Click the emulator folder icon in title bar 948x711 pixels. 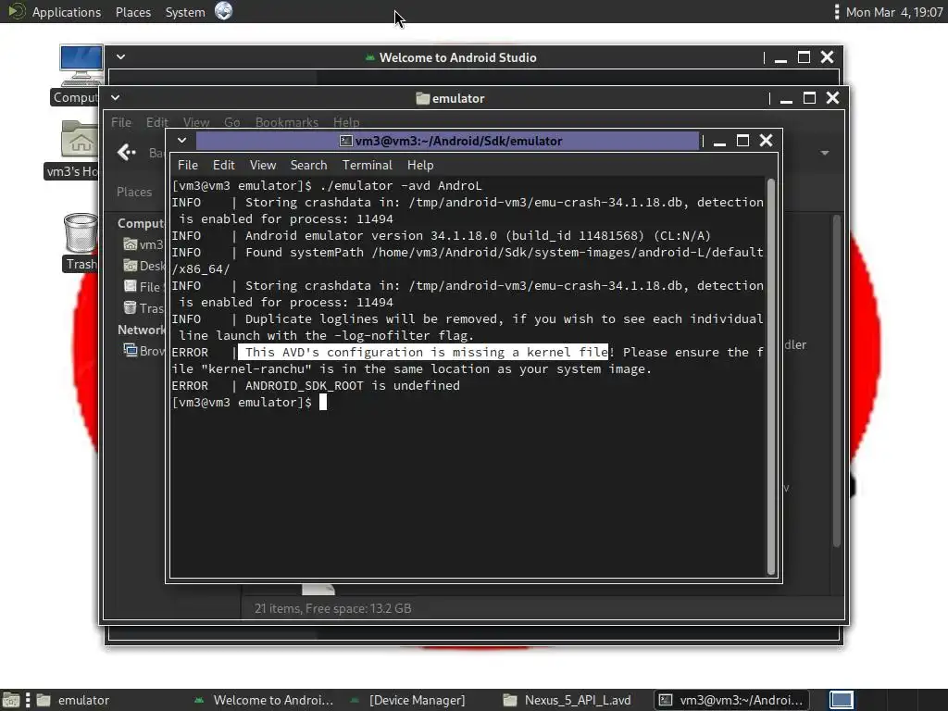pos(422,98)
